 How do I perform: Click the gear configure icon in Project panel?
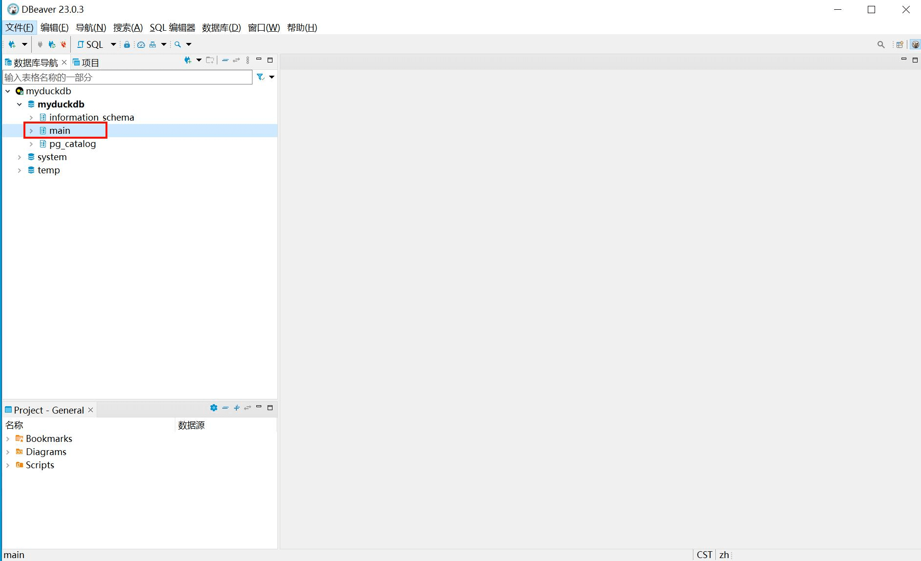click(213, 408)
